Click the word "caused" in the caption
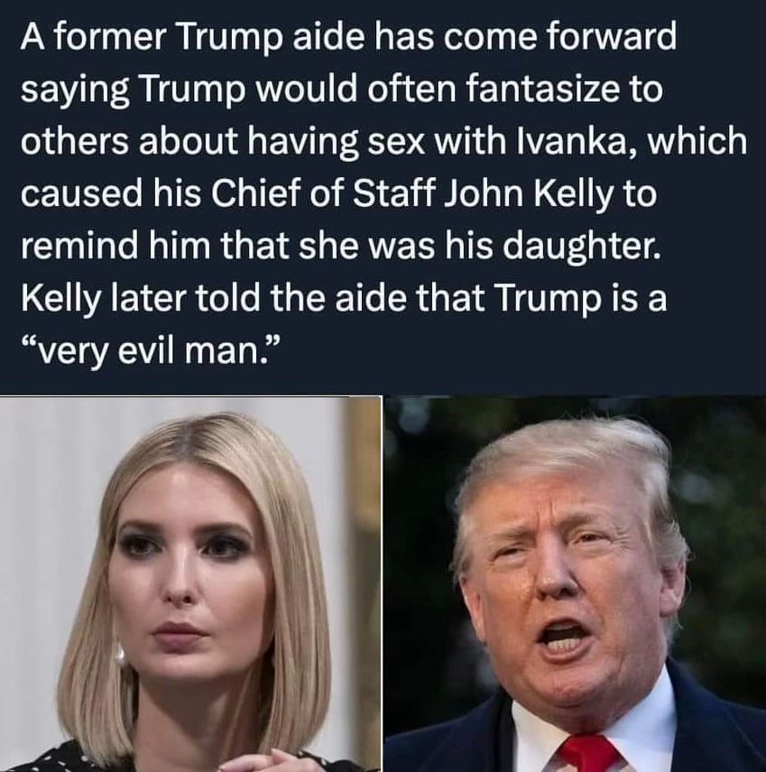The height and width of the screenshot is (772, 766). point(79,194)
